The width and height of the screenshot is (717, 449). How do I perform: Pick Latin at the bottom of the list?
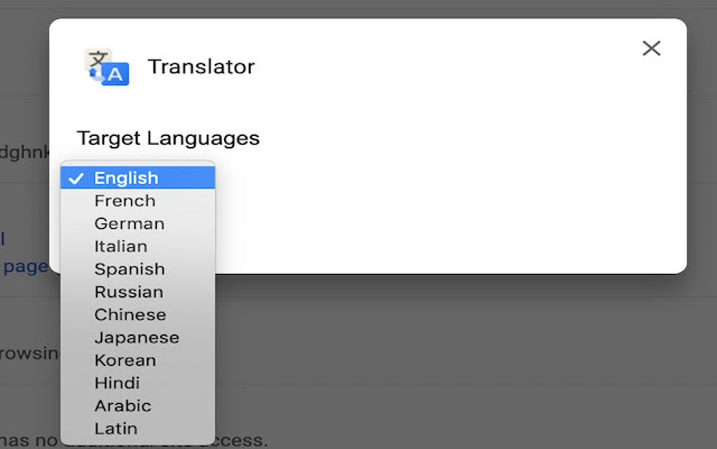[116, 427]
